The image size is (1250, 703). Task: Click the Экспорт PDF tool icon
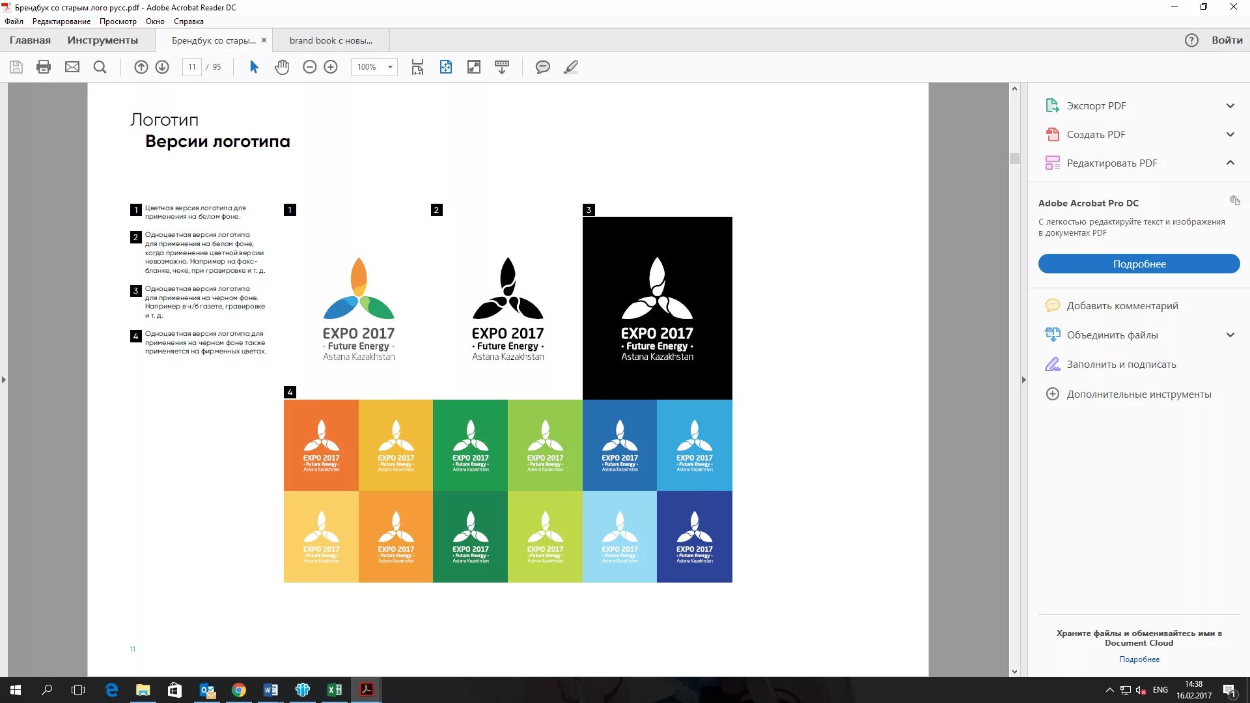click(1052, 105)
